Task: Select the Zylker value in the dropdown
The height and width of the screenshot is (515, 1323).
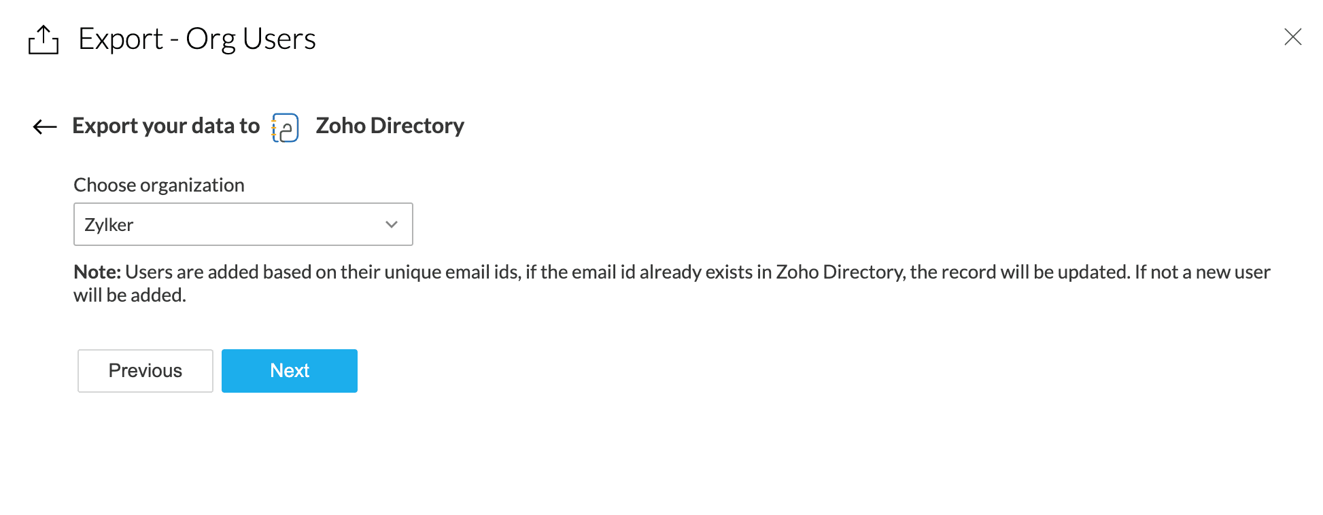Action: click(x=109, y=225)
